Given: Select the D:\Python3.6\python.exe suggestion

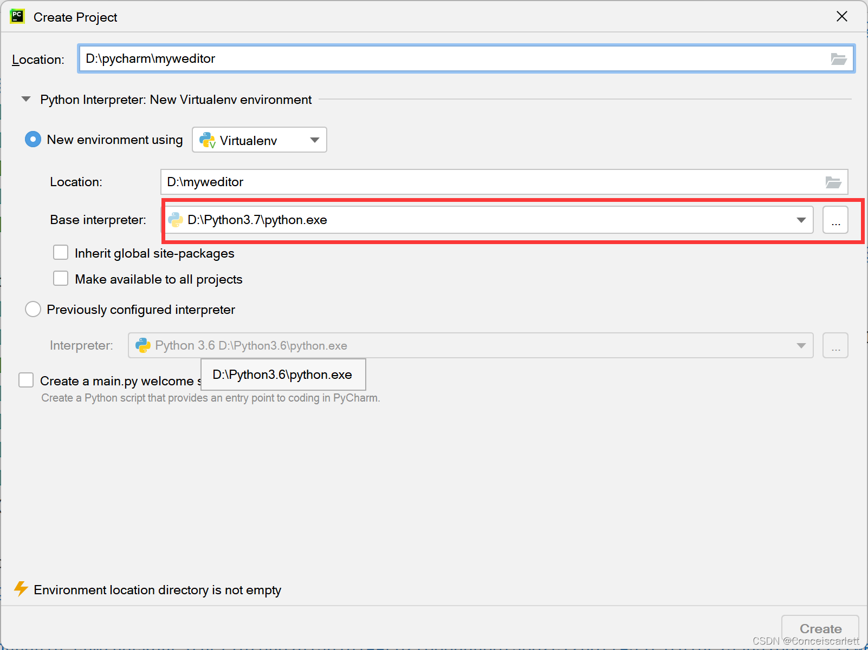Looking at the screenshot, I should (283, 374).
